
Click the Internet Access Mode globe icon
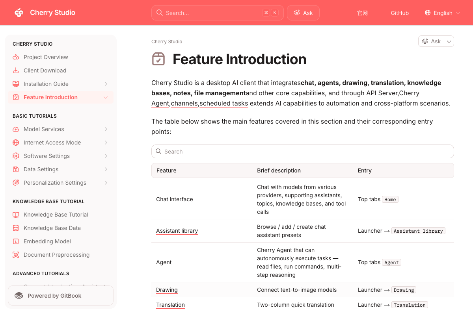click(16, 143)
